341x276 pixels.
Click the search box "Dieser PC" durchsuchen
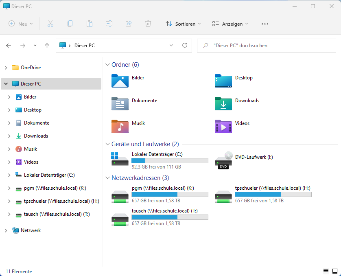pos(267,46)
